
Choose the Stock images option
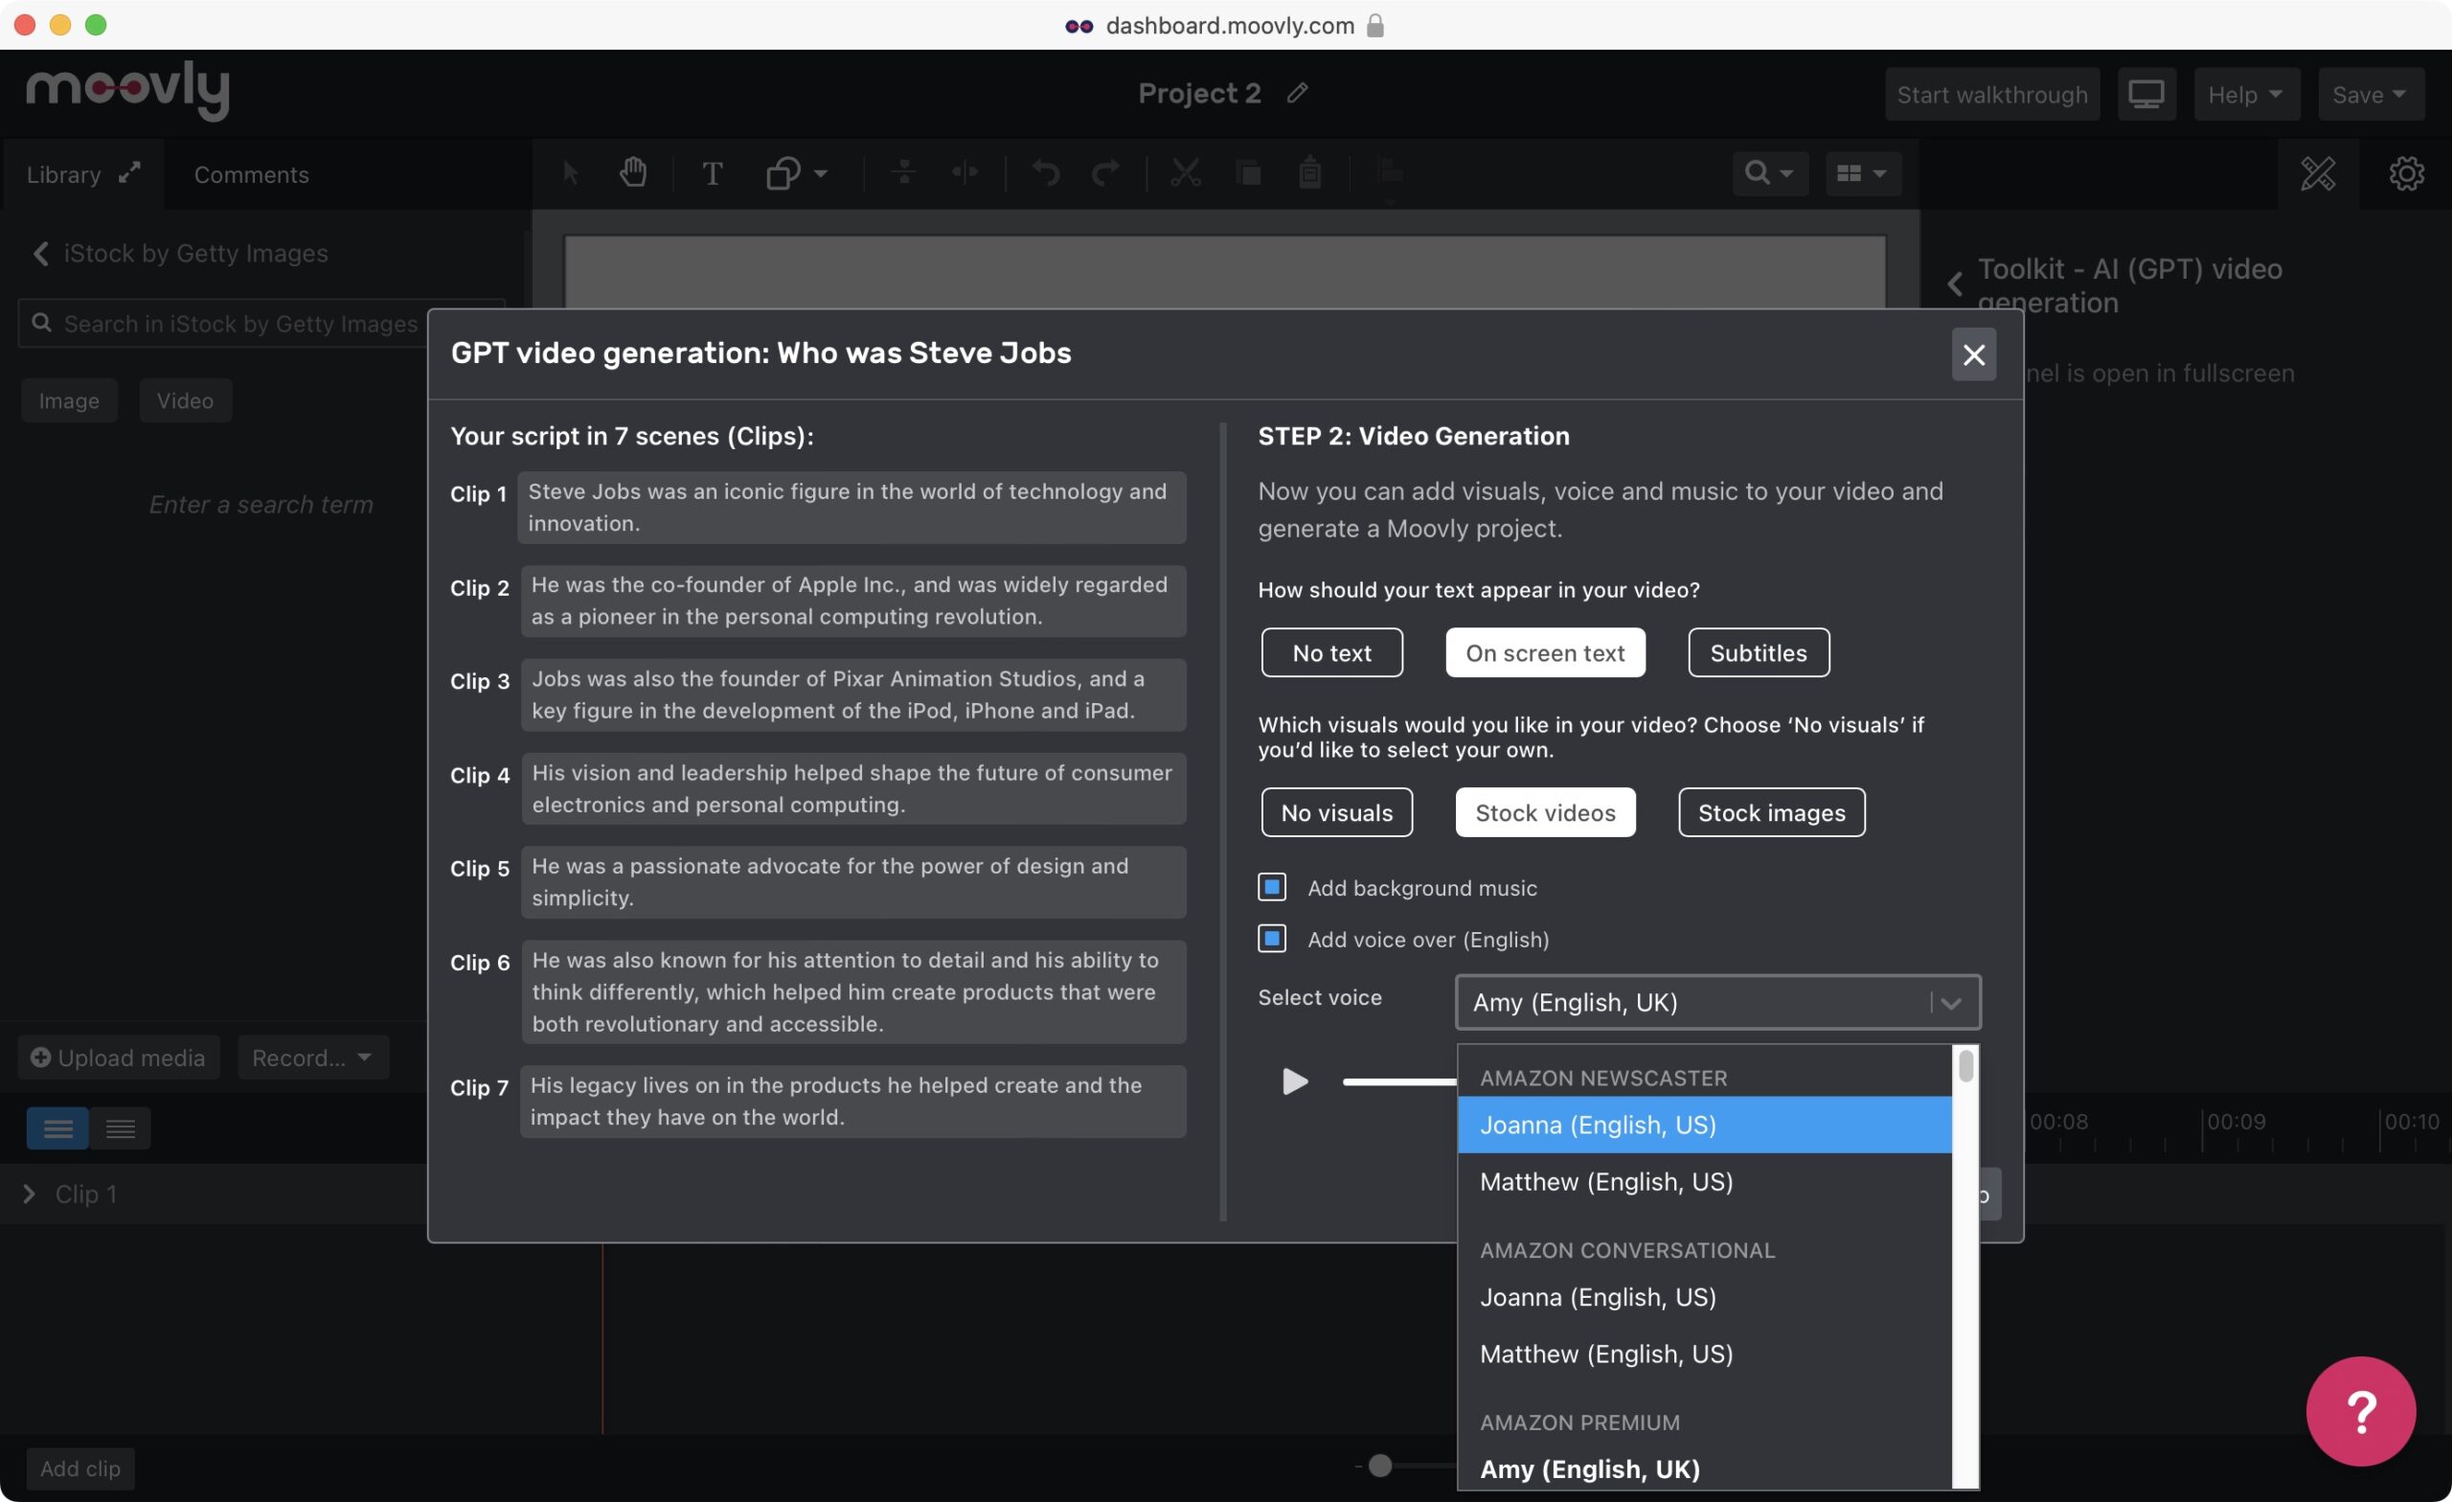point(1771,812)
